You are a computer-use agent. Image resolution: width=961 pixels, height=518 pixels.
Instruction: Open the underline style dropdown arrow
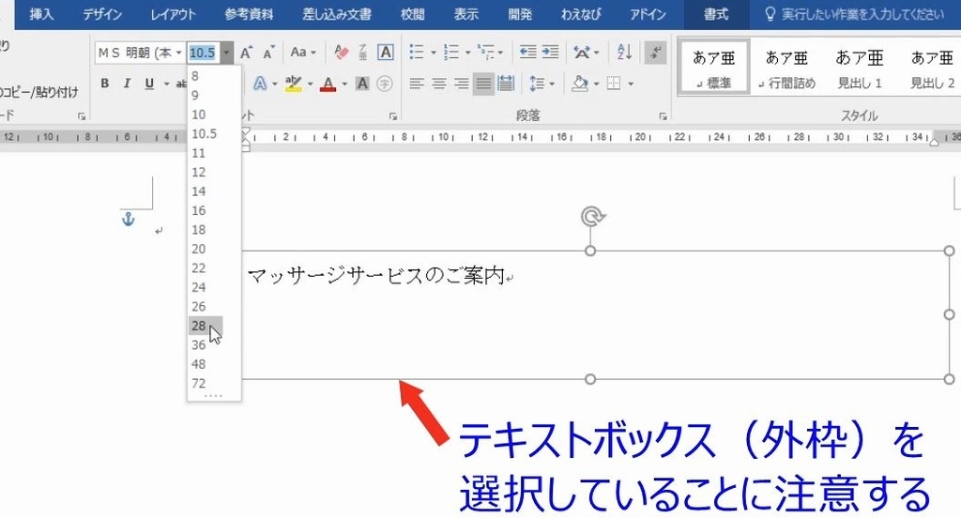[166, 84]
